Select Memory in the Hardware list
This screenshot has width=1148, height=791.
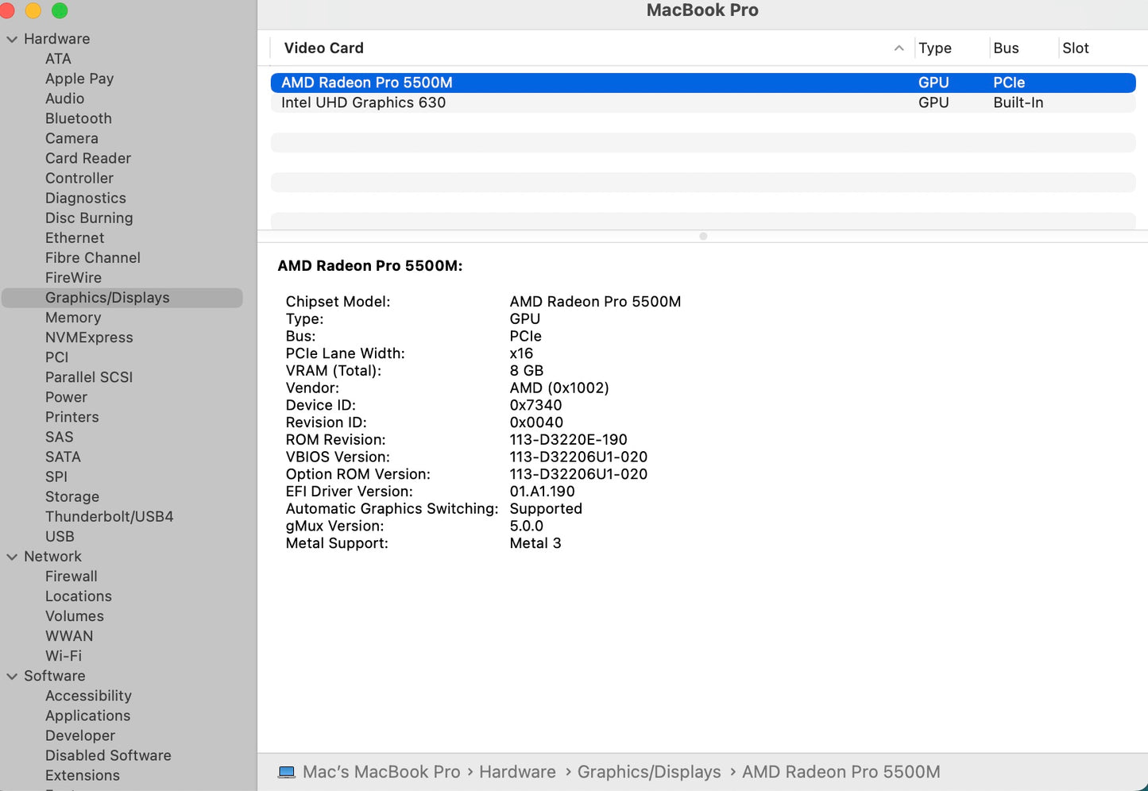click(x=73, y=317)
